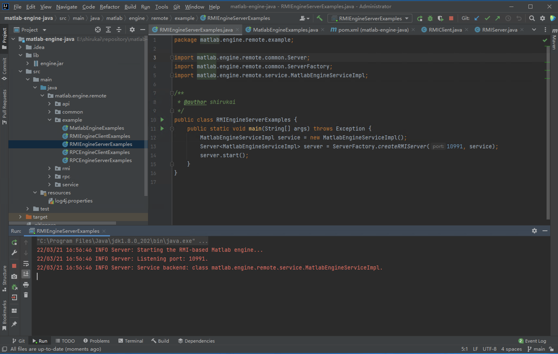The image size is (558, 354).
Task: Toggle scroll to end in the console
Action: tap(26, 274)
